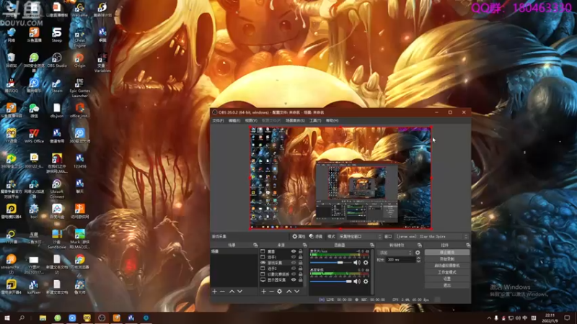This screenshot has width=577, height=324.
Task: Open 编辑(E) menu in OBS
Action: (x=234, y=120)
